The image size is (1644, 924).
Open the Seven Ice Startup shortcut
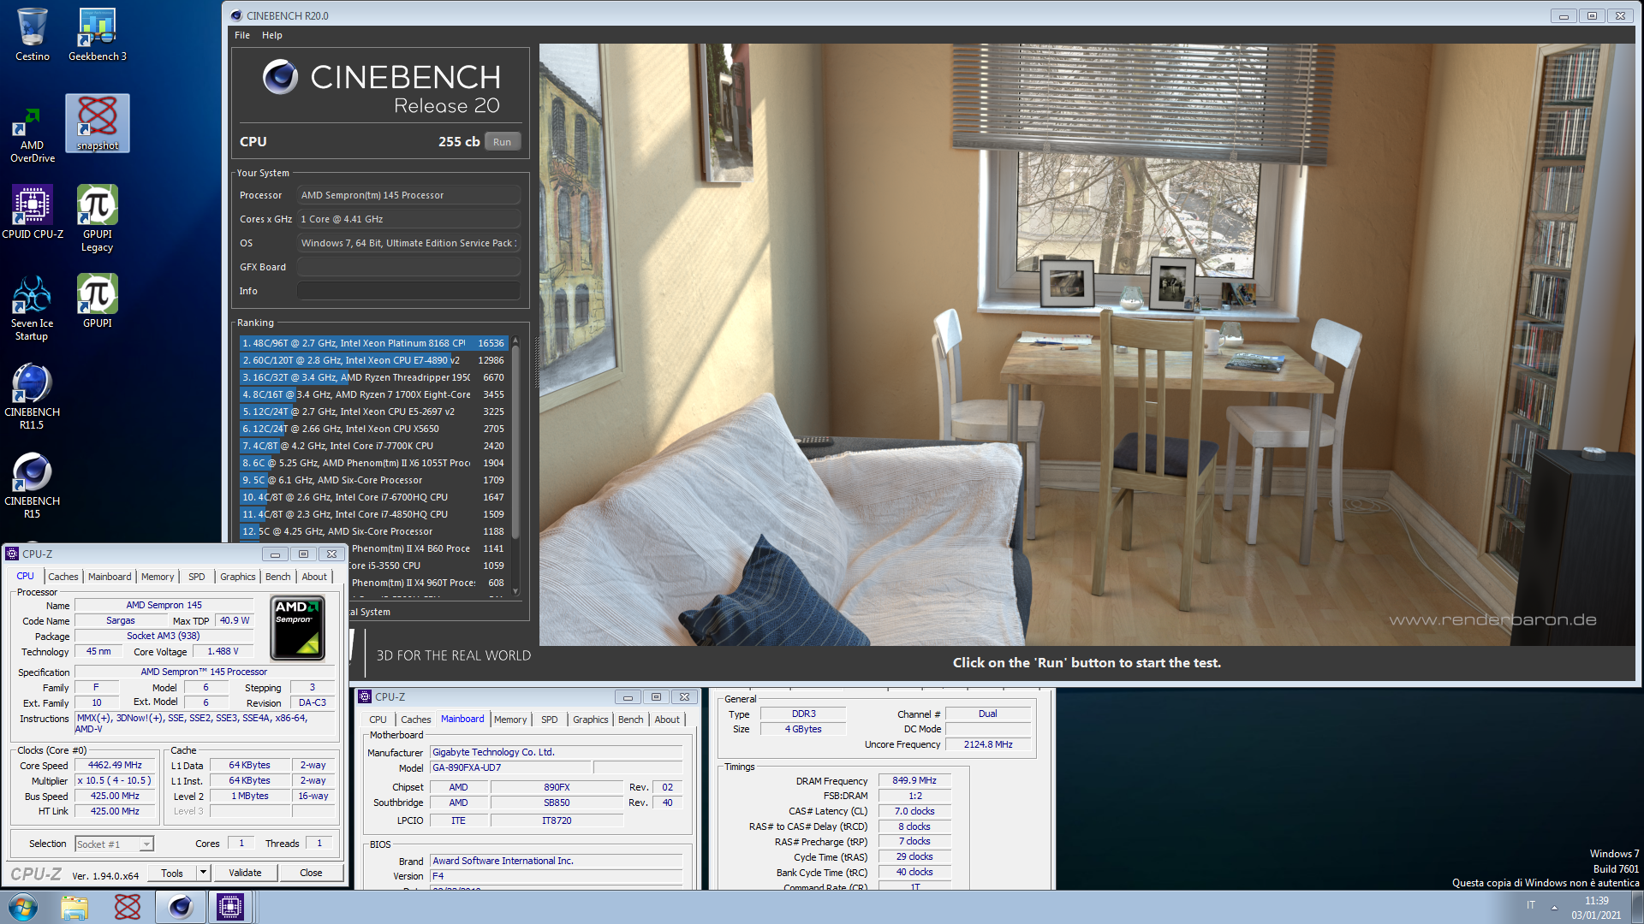(x=33, y=308)
